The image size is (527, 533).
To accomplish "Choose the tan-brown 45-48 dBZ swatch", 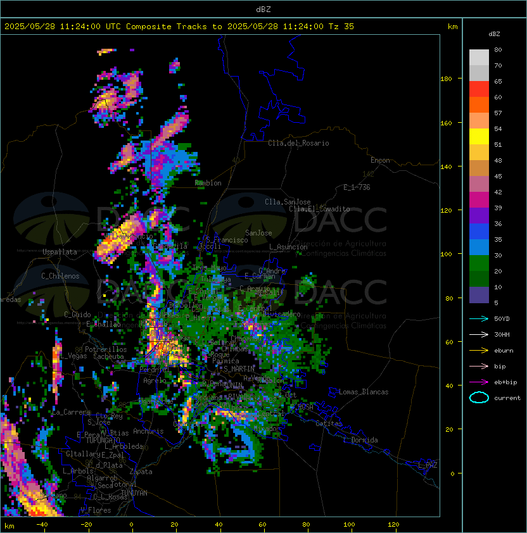I will [x=479, y=168].
